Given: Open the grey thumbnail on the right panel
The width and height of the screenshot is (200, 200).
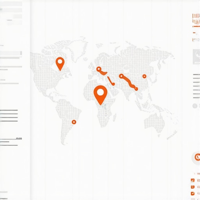Looking at the screenshot, I should click(196, 57).
